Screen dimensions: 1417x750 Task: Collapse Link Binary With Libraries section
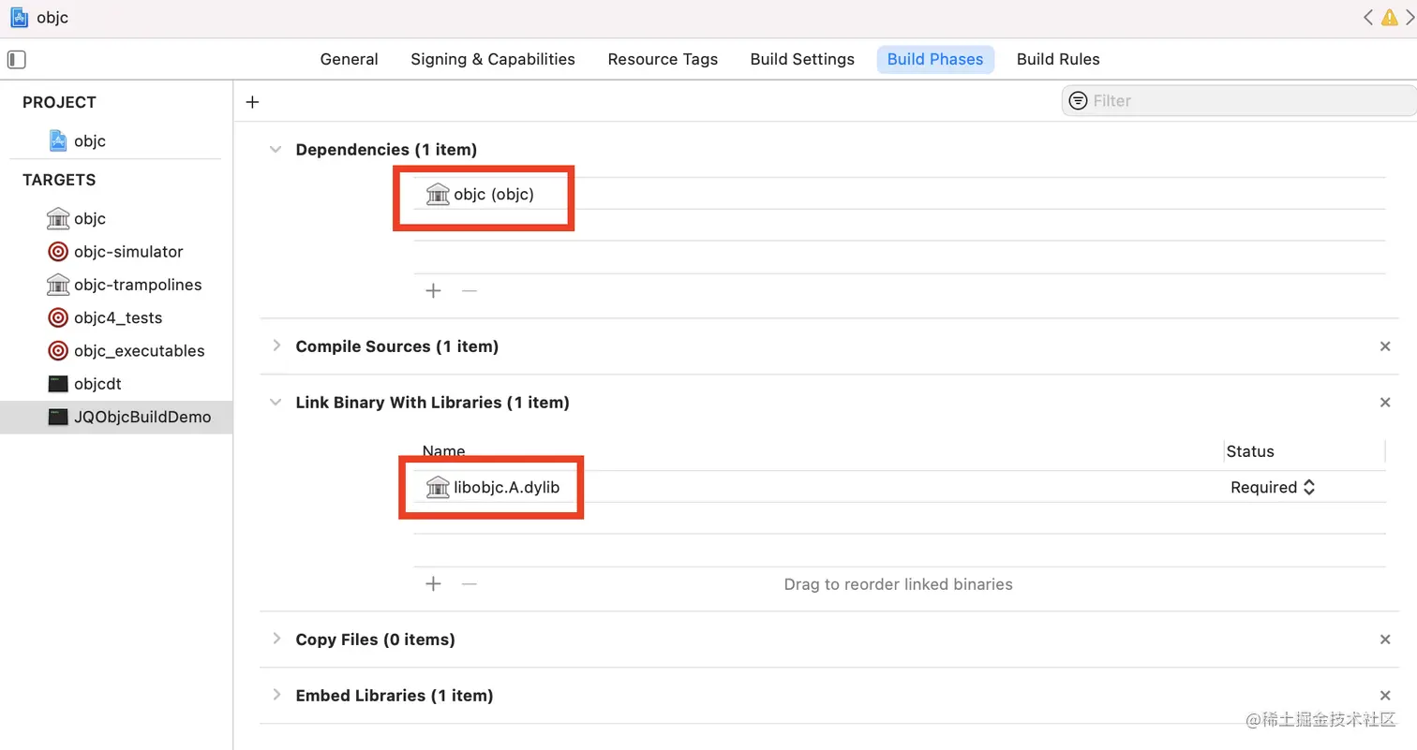[x=276, y=402]
